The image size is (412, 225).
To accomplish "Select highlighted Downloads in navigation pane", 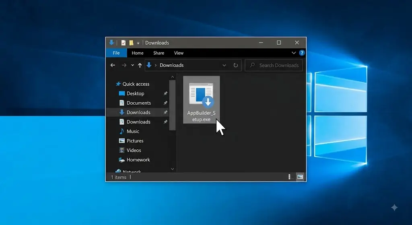I will (x=138, y=112).
